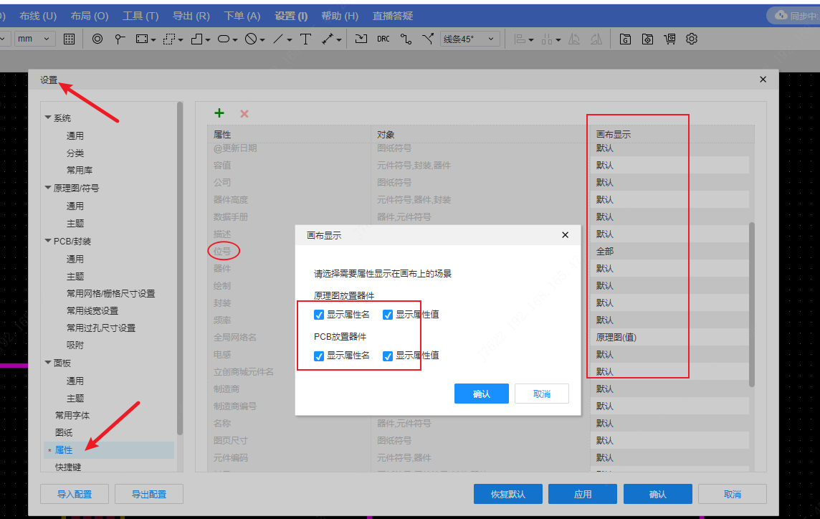Click the attribute table vertical scrollbar
Image resolution: width=820 pixels, height=519 pixels.
(751, 305)
